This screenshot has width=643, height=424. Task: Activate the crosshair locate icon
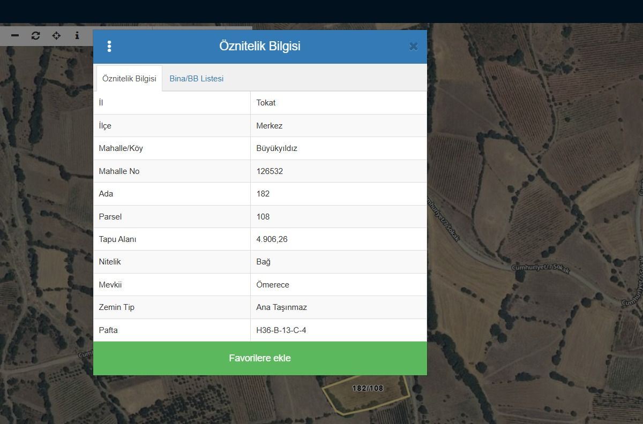[56, 35]
